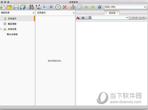Open the URL address dropdown arrow
Viewport: 148px width, 110px height.
click(x=145, y=7)
